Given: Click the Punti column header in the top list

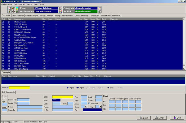Looking at the screenshot, I should 106,19.
